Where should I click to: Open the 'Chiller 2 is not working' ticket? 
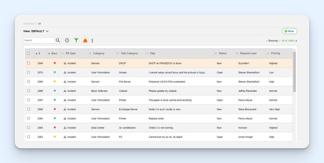(161, 128)
